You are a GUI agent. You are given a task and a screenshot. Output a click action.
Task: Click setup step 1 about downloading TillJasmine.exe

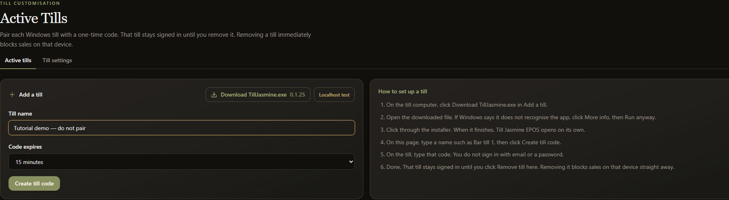tap(464, 105)
